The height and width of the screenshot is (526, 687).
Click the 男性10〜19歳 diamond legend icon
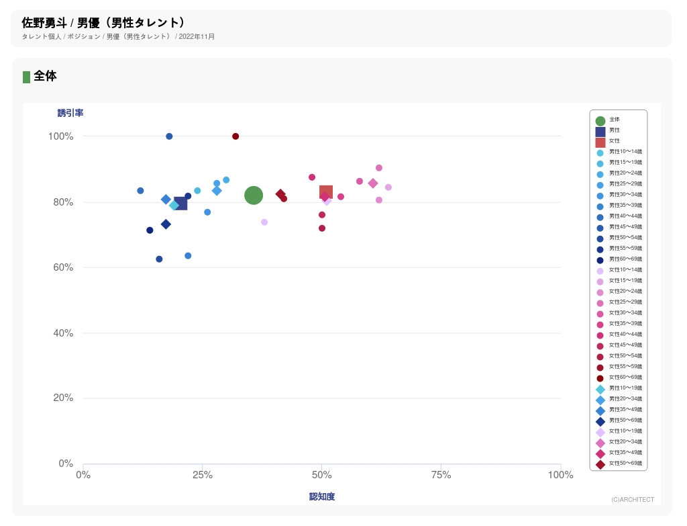pyautogui.click(x=600, y=390)
